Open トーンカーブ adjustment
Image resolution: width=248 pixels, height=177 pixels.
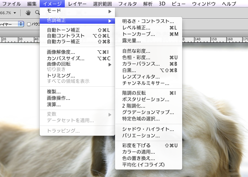138,34
